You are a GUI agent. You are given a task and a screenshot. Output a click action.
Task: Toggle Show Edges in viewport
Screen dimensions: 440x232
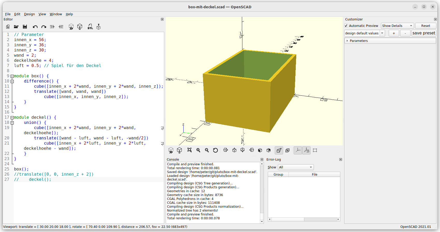coord(315,150)
